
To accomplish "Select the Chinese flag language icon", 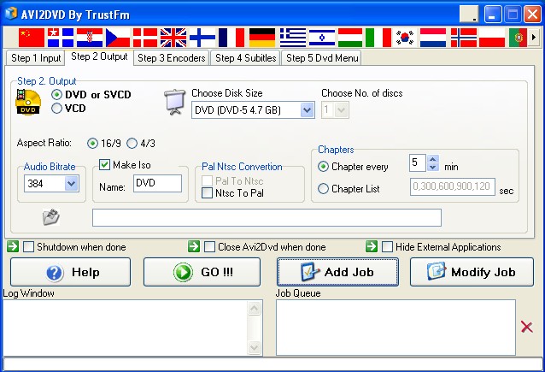I will (32, 38).
